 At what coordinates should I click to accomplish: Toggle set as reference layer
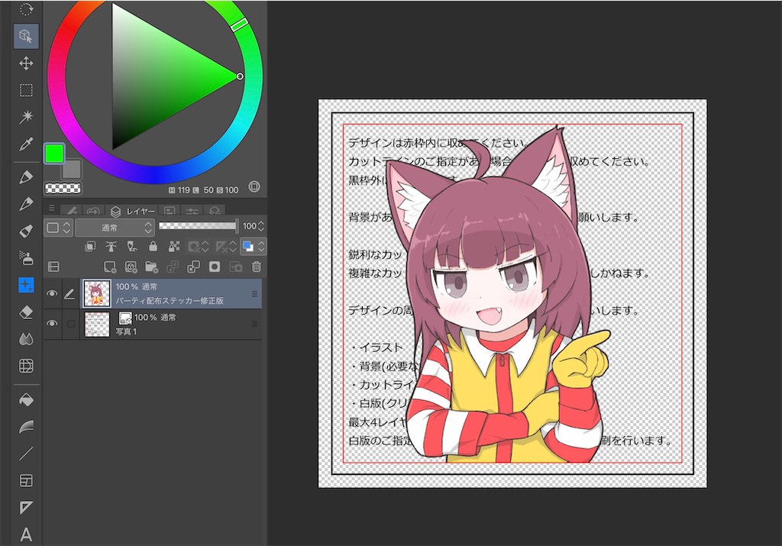point(111,247)
